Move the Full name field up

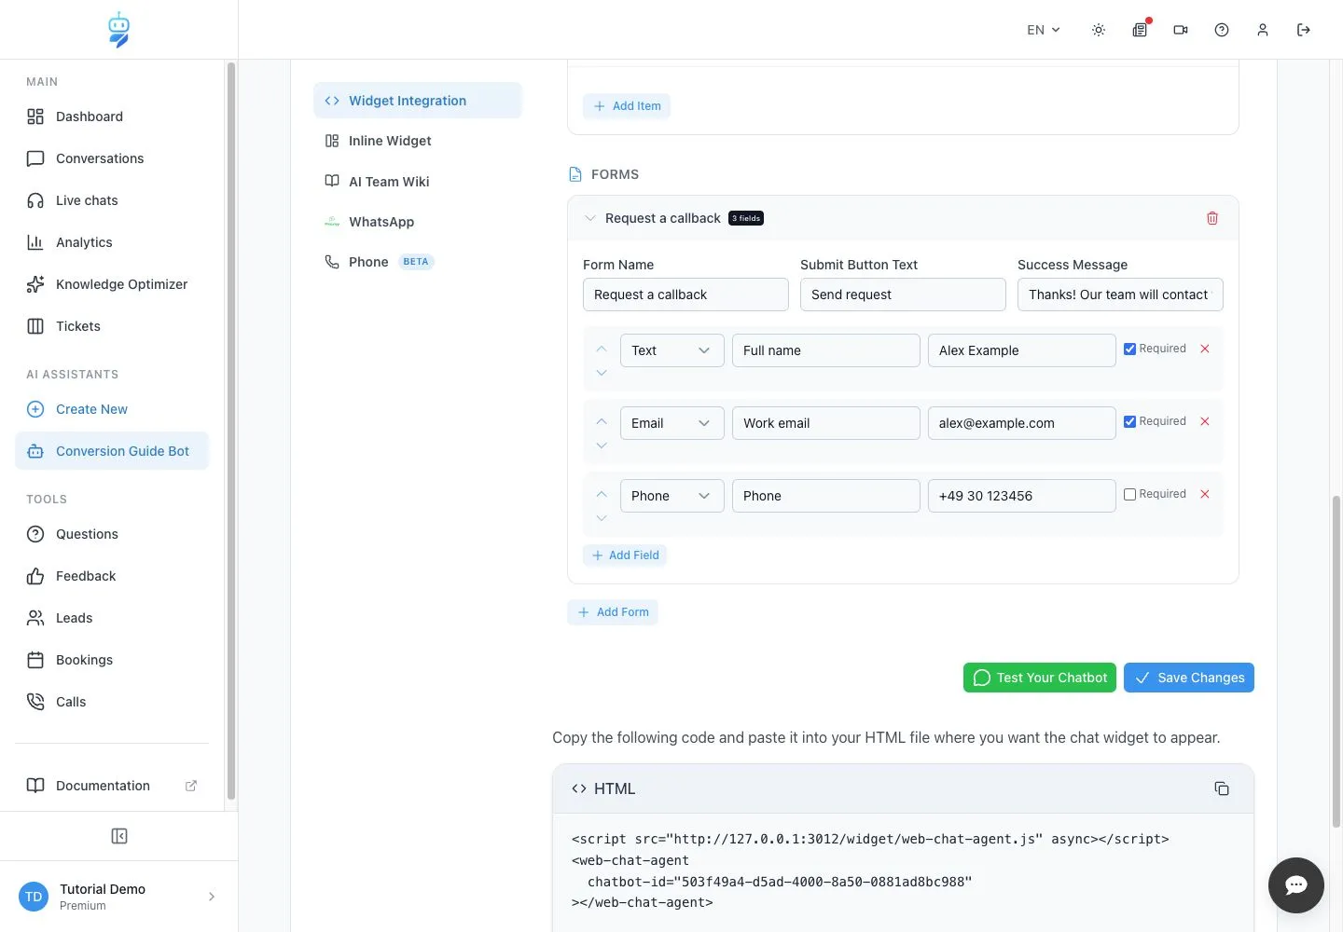[x=602, y=349]
